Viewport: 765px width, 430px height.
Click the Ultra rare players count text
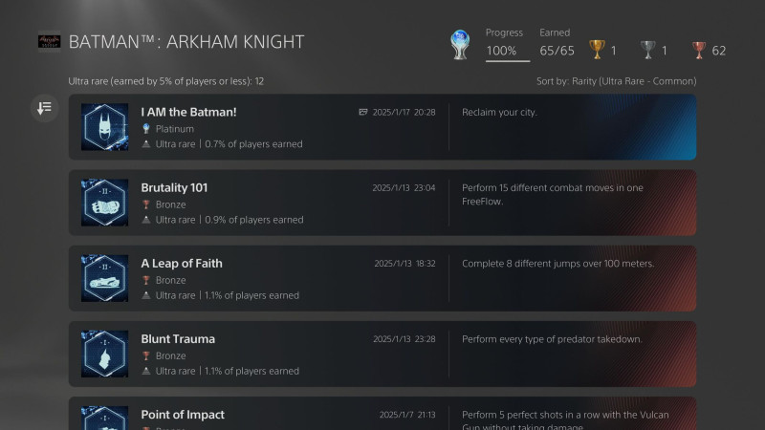pyautogui.click(x=166, y=81)
